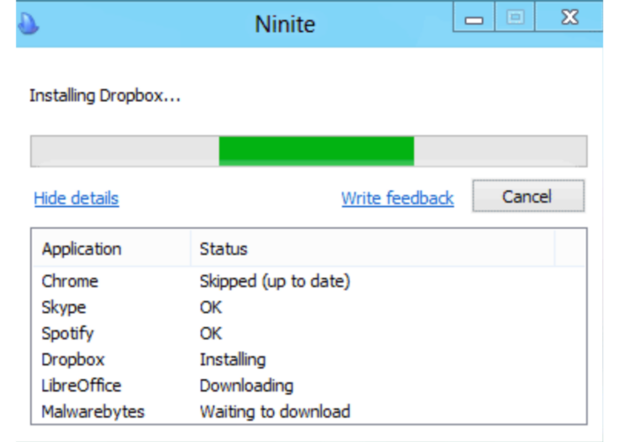
Task: Click the green installation progress bar
Action: click(x=309, y=151)
